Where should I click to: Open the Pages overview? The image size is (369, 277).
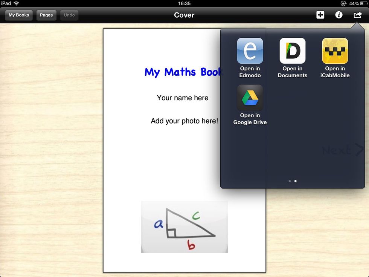pyautogui.click(x=46, y=15)
